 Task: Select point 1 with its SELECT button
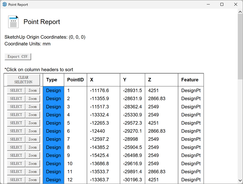(x=16, y=90)
